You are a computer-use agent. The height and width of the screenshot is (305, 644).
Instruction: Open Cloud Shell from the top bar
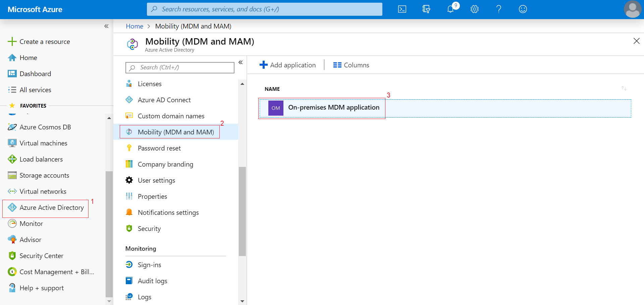click(402, 9)
